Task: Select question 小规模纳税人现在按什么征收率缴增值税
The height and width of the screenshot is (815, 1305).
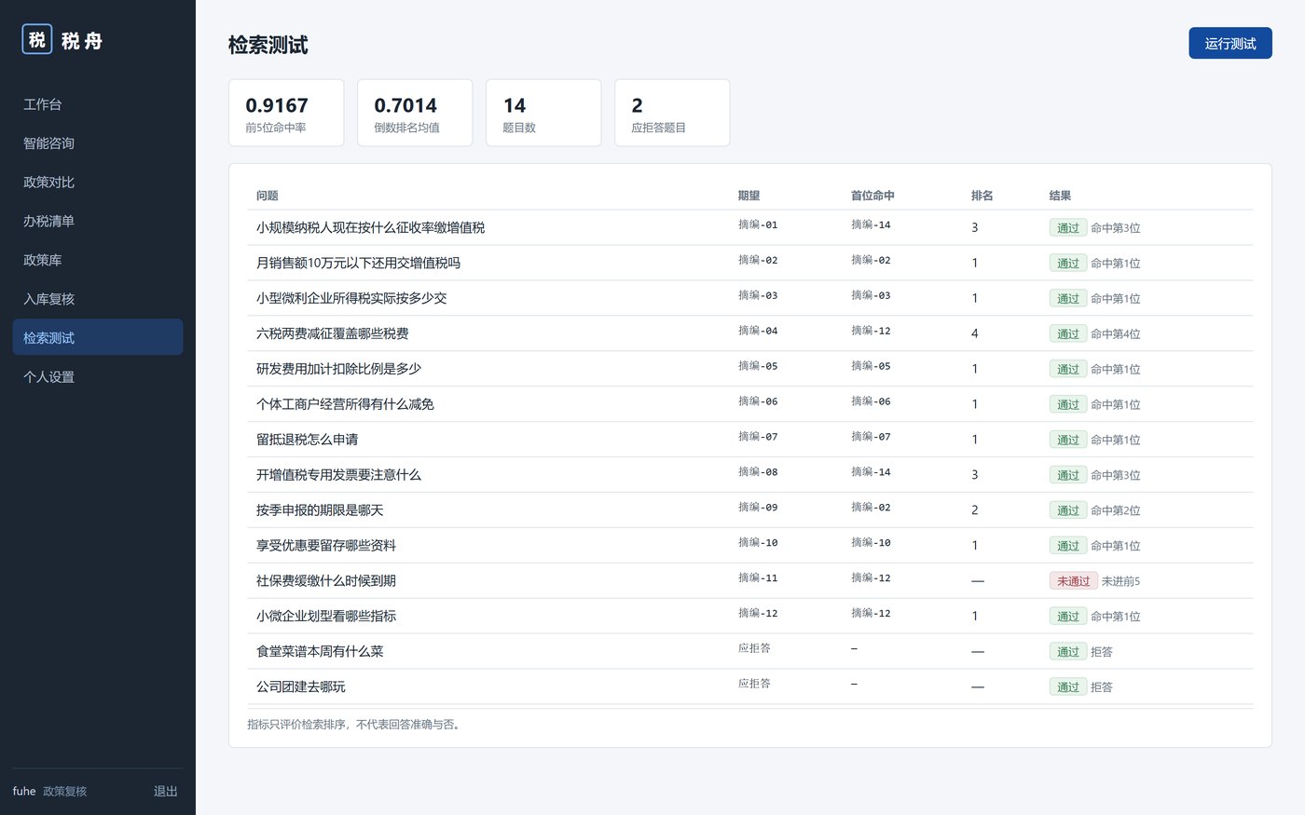Action: tap(370, 227)
